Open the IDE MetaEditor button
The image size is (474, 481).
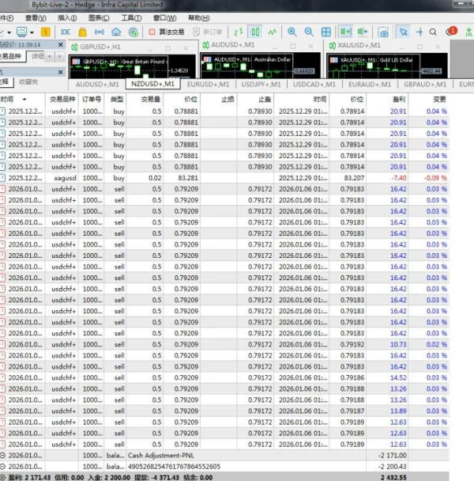(x=66, y=32)
